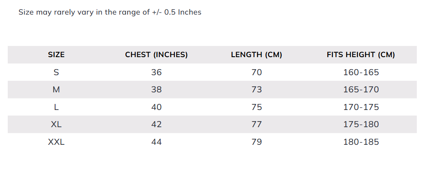422x177 pixels.
Task: Click height range 180-185
Action: click(361, 142)
